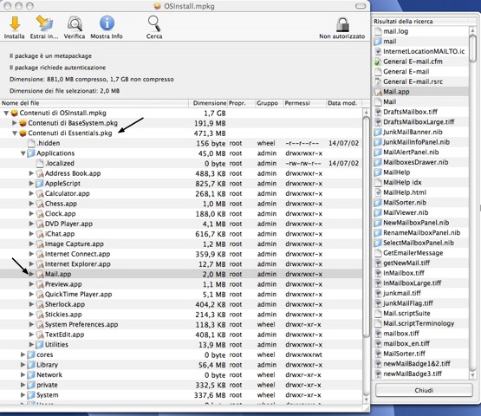Image resolution: width=481 pixels, height=416 pixels.
Task: Click General E-mail.cfm file icon in results
Action: [x=378, y=62]
